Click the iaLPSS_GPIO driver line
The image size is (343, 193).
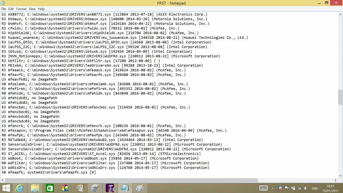(x=107, y=42)
